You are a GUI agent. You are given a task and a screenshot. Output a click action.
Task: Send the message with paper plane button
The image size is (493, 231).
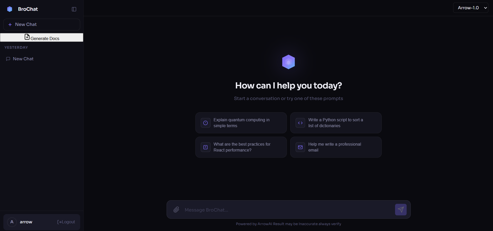coord(400,210)
